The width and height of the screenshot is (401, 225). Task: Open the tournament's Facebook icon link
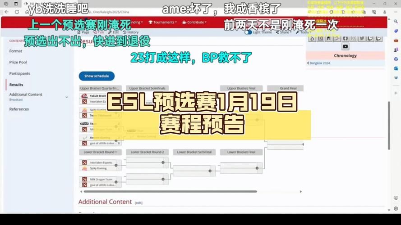coord(345,39)
